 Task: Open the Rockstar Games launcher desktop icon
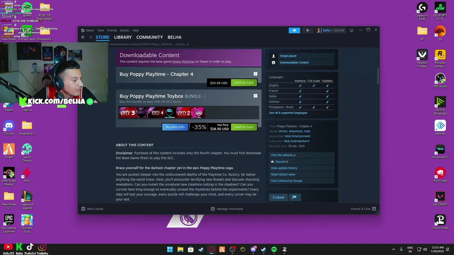[440, 59]
